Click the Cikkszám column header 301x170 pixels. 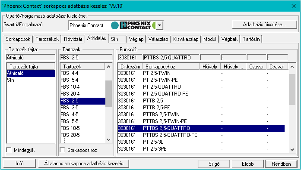pos(130,67)
